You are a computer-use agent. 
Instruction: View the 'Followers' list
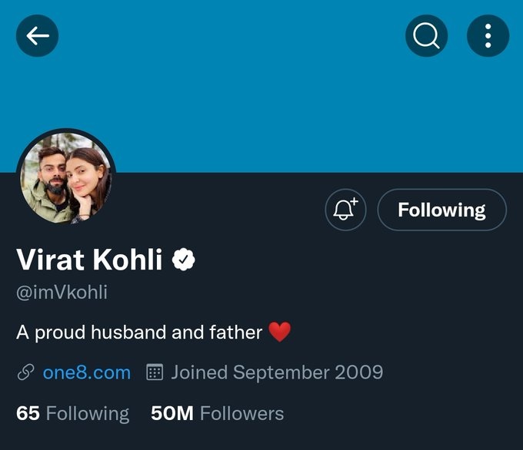click(242, 414)
